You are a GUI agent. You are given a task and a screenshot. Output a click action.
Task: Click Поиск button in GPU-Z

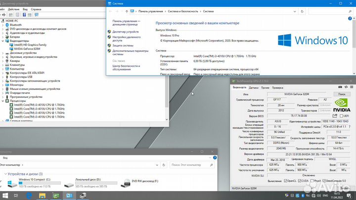click(342, 94)
